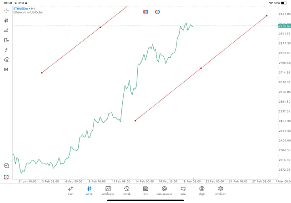
Task: Open the trade panel icon in left sidebar
Action: 6,177
